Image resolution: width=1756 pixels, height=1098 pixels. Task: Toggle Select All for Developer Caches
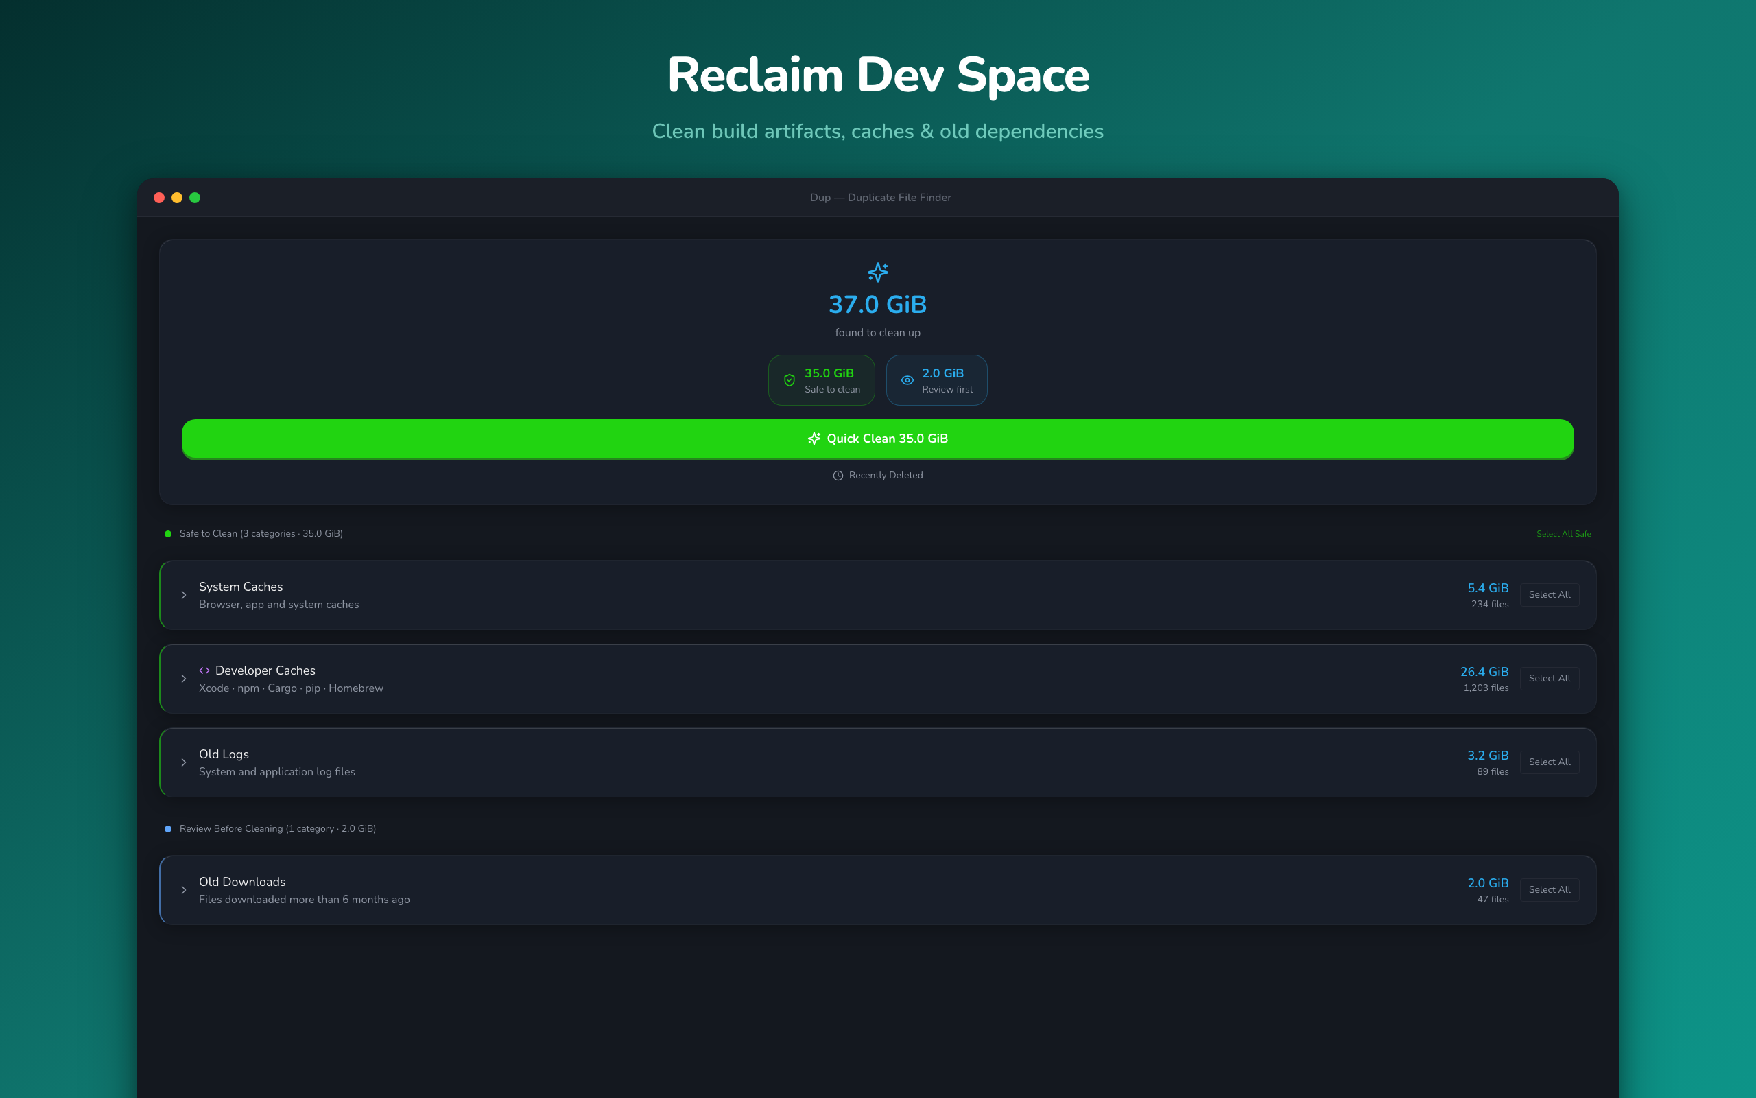coord(1550,678)
